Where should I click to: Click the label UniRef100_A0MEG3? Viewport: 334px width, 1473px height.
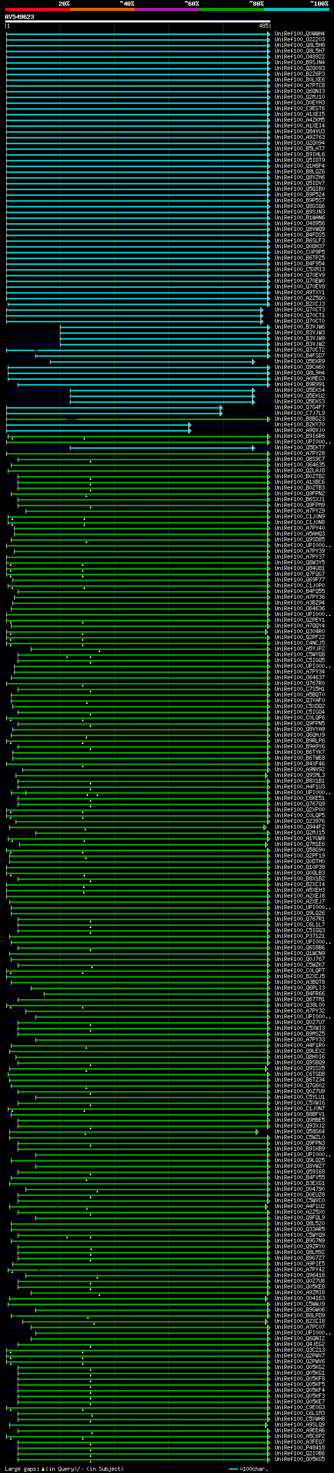tap(300, 378)
